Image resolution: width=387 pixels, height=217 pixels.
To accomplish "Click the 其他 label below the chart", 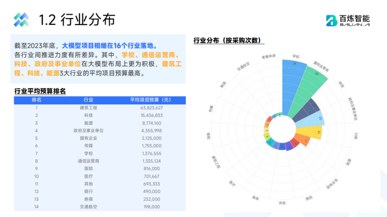I will click(282, 203).
